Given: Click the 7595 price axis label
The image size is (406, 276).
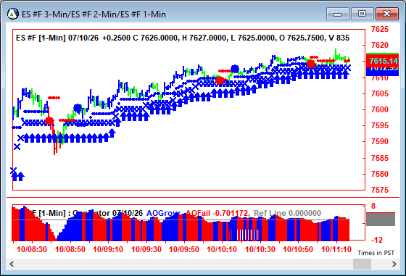Looking at the screenshot, I should tap(380, 126).
